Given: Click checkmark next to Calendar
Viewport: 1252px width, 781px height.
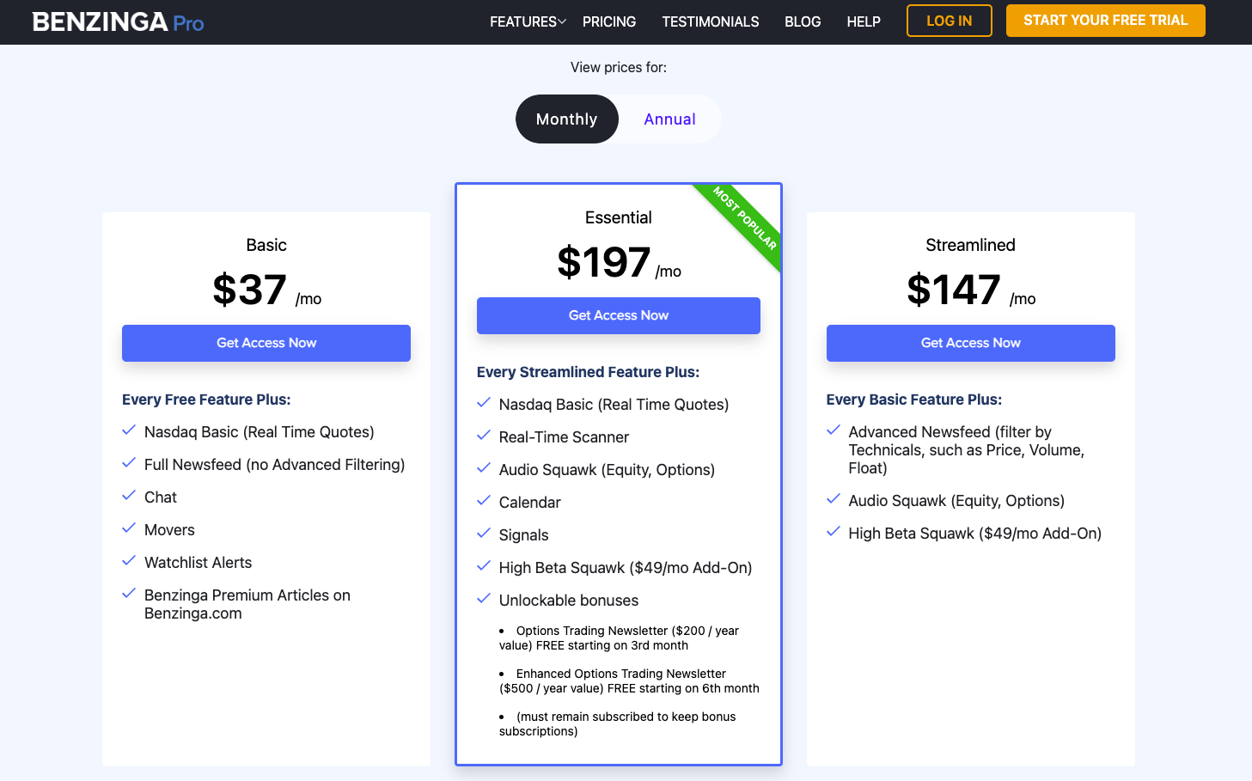Looking at the screenshot, I should (484, 501).
